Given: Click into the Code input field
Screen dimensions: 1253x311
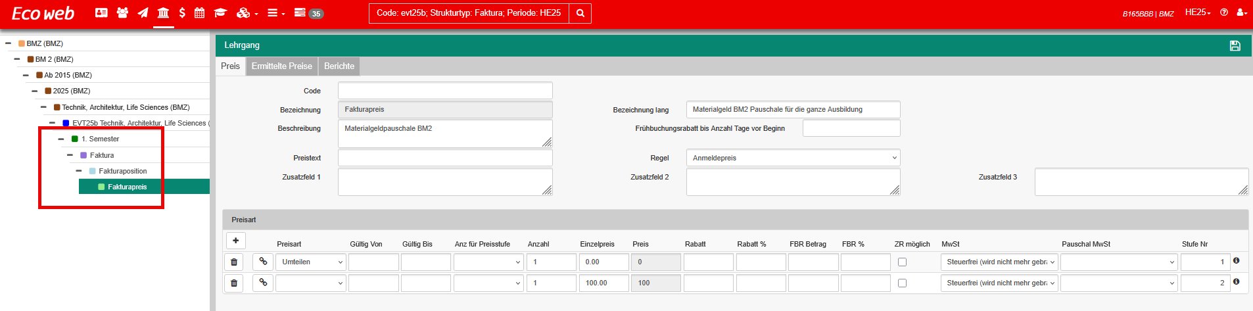Looking at the screenshot, I should 445,91.
